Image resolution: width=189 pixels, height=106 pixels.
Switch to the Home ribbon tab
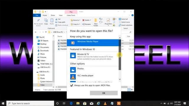coord(45,15)
